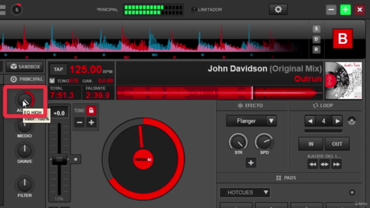
Task: Click the loop length value 4
Action: (x=324, y=121)
